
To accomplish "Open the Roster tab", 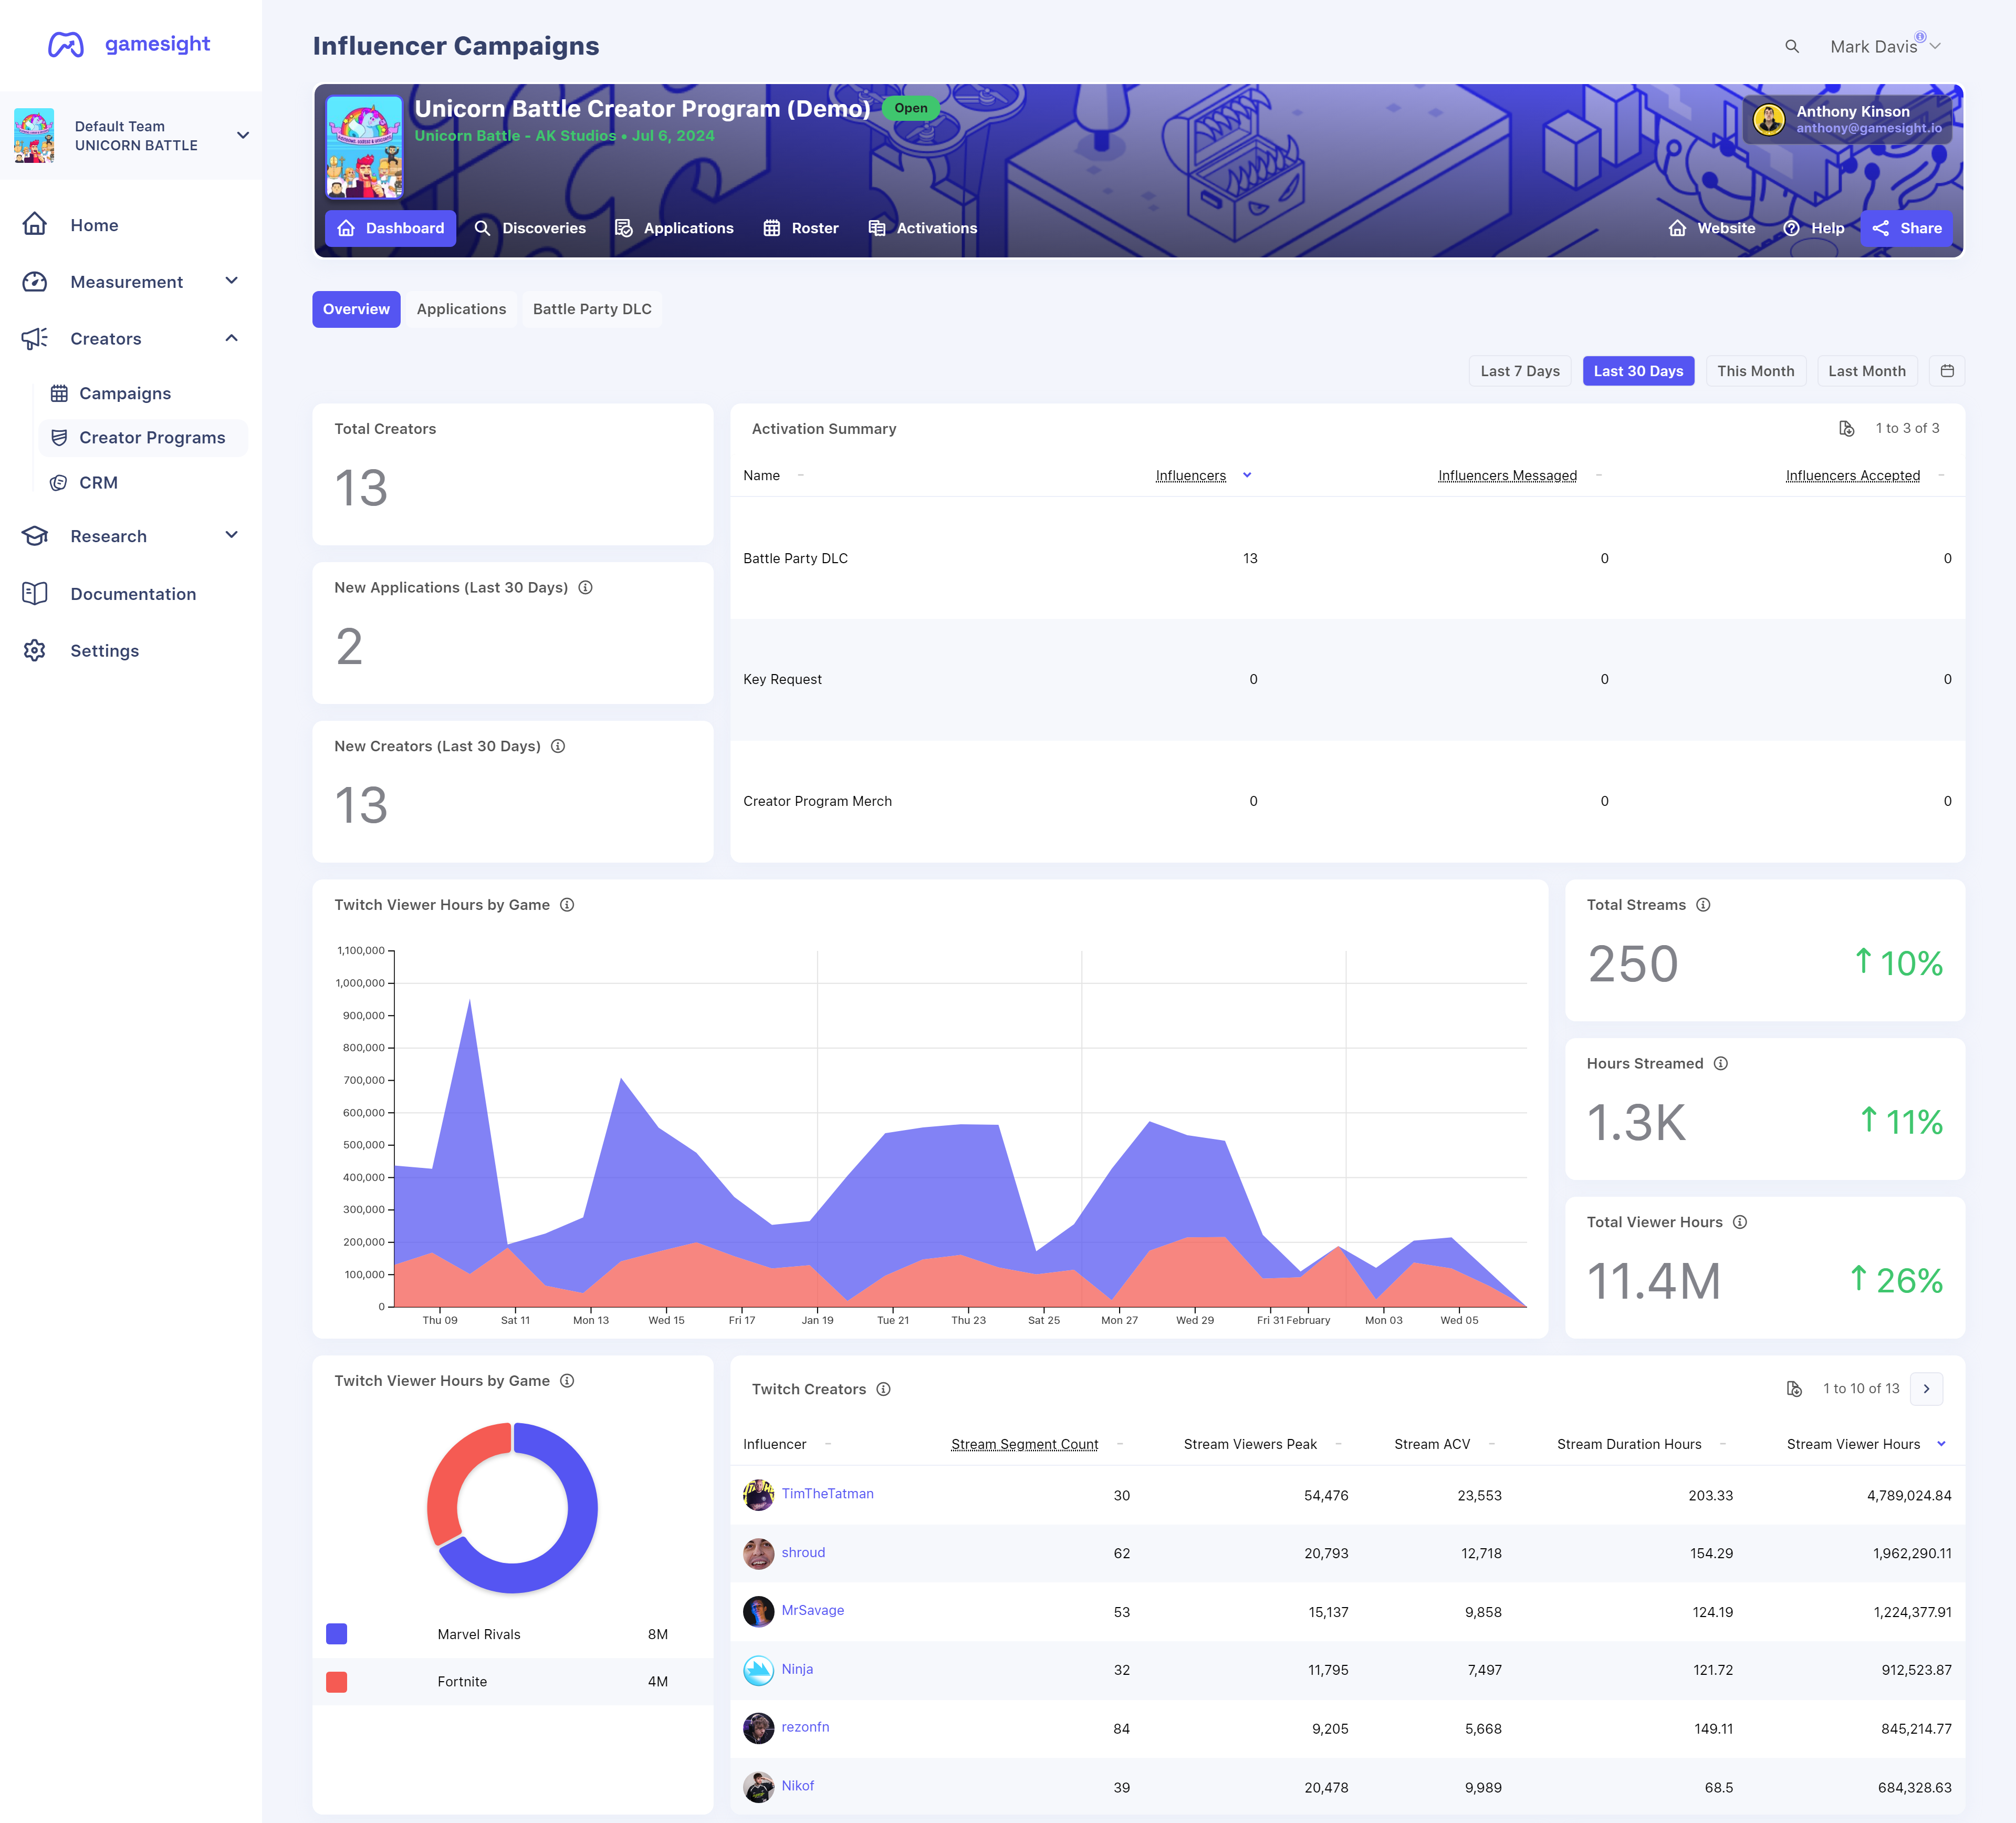I will 801,228.
